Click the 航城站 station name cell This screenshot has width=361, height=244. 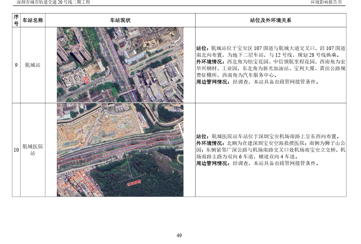[x=33, y=65]
